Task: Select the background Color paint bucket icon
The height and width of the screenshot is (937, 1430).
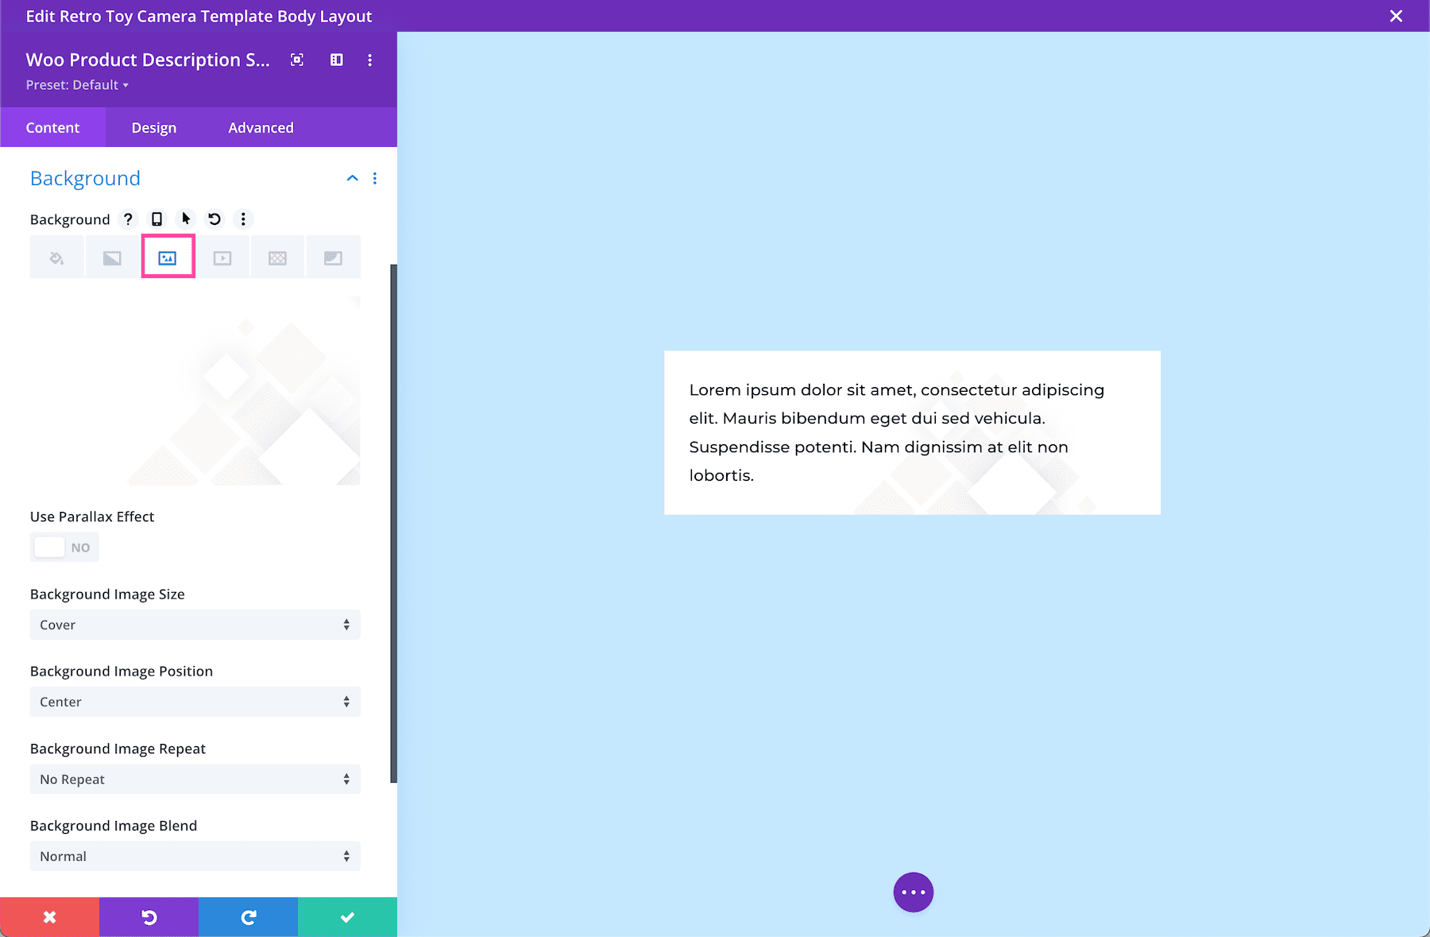Action: [x=56, y=257]
